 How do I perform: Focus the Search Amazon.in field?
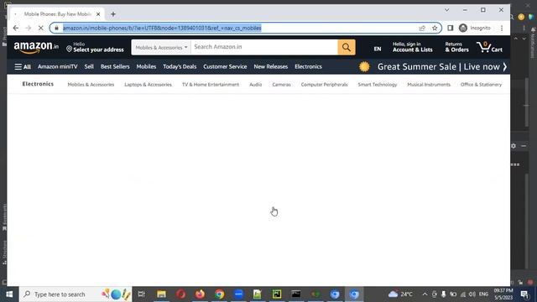264,47
